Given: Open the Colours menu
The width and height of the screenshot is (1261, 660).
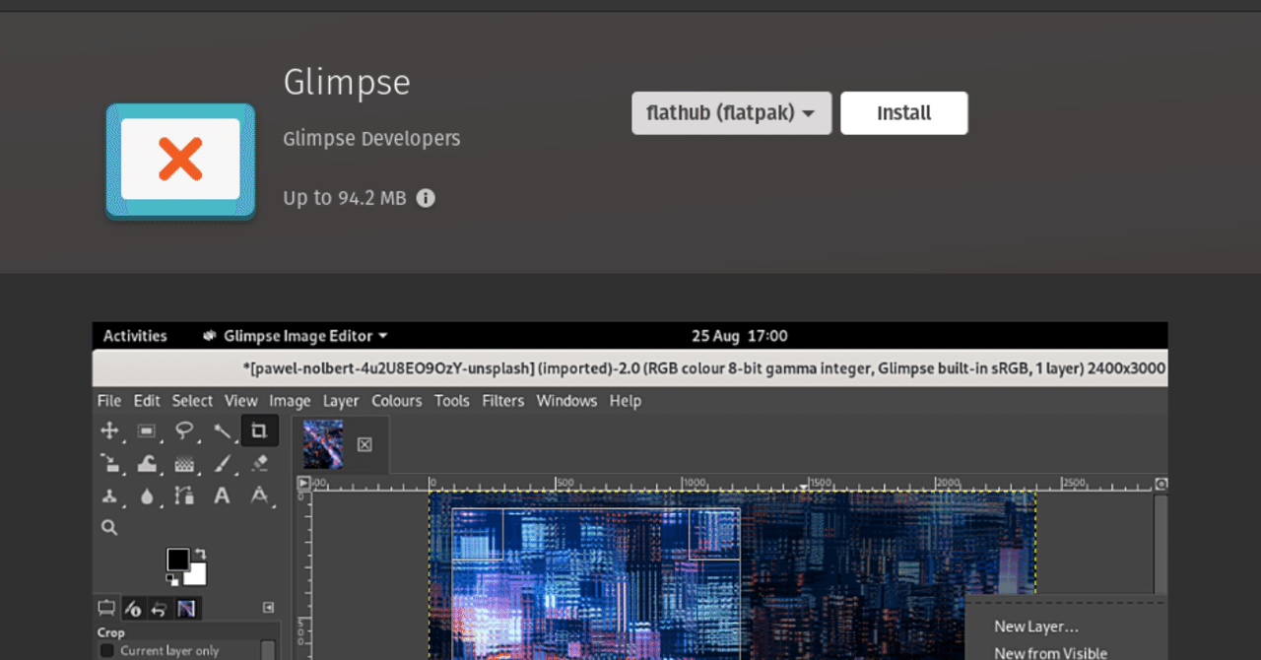Looking at the screenshot, I should [x=397, y=401].
